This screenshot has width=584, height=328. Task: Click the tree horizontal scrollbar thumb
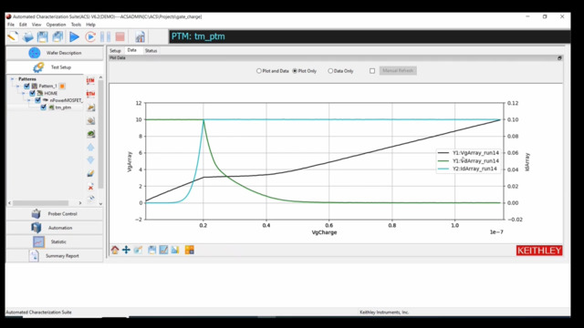(40, 203)
